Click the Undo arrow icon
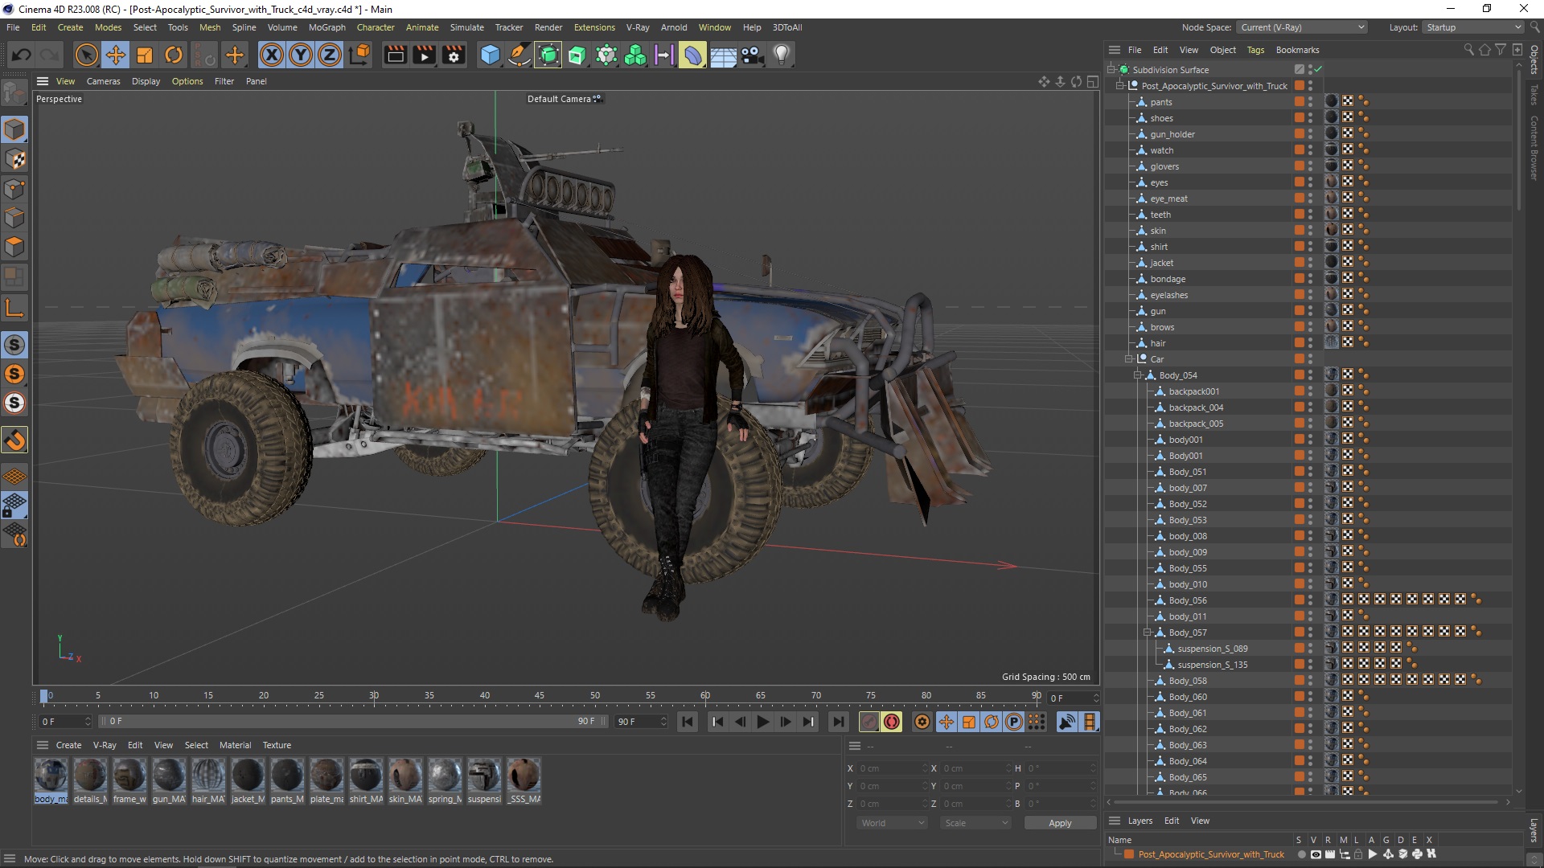Screen dimensions: 1544x868 (x=22, y=55)
